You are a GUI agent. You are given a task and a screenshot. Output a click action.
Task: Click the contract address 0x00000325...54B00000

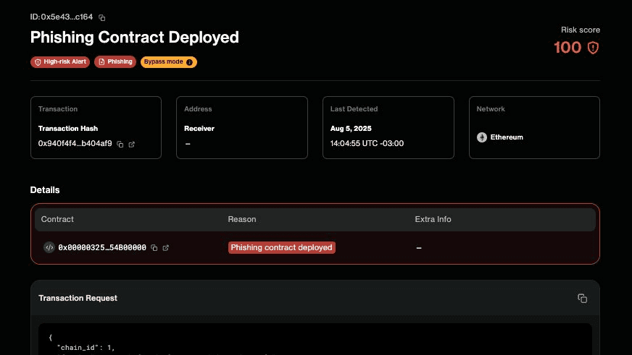click(102, 248)
